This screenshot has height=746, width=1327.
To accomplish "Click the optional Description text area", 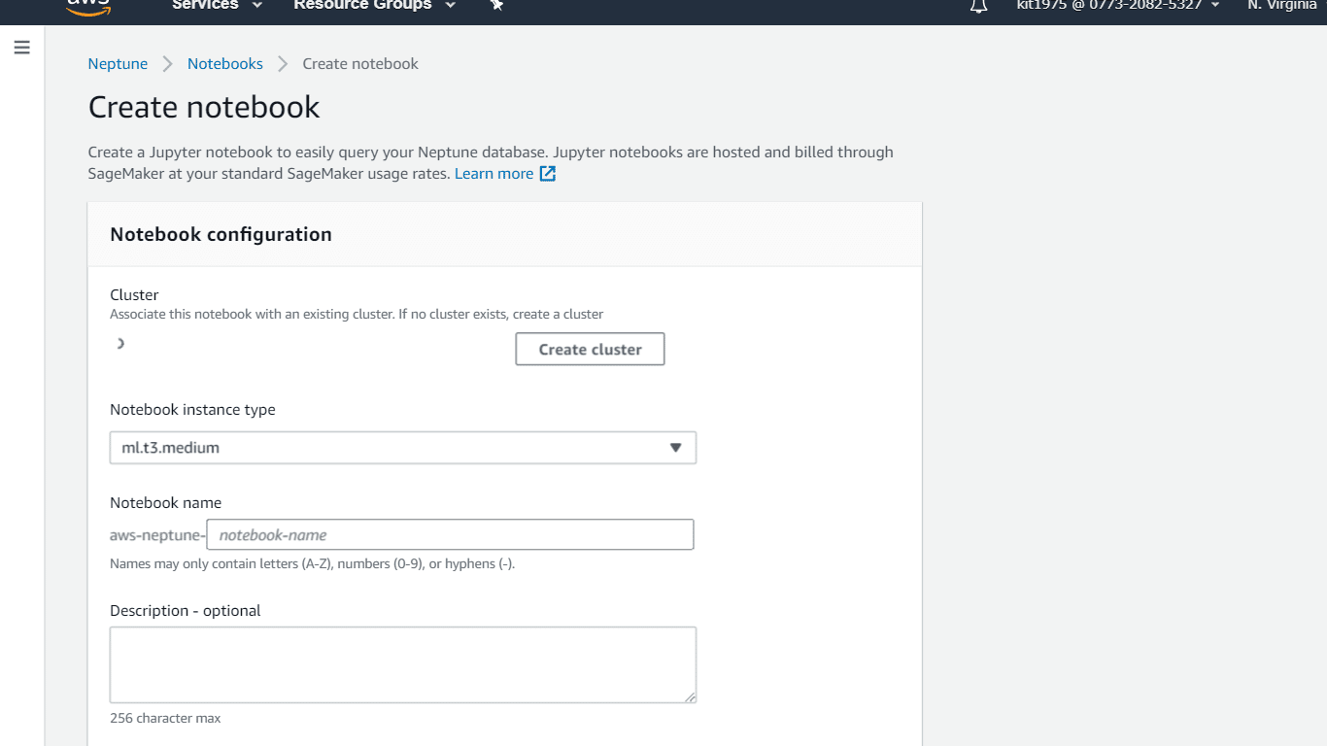I will point(402,664).
